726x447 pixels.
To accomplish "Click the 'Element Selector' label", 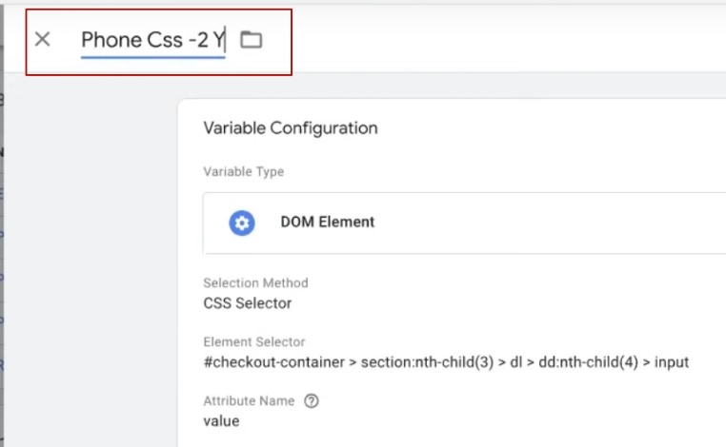I will 254,341.
